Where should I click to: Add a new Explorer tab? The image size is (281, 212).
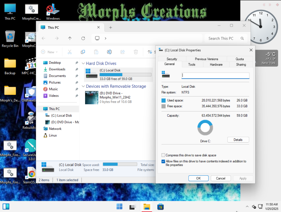pyautogui.click(x=111, y=27)
